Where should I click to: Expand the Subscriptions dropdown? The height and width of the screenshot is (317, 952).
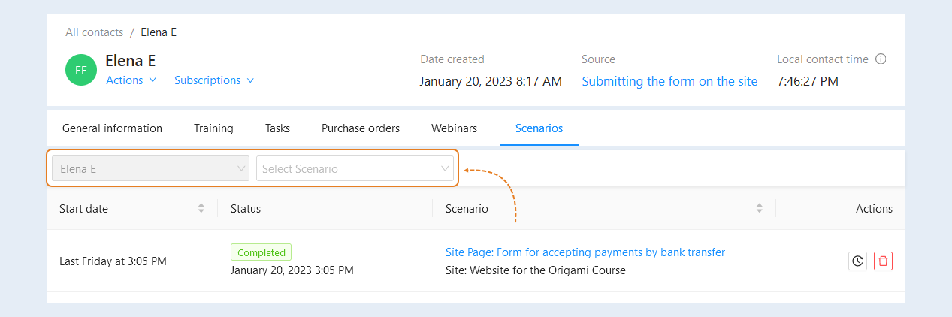click(214, 80)
